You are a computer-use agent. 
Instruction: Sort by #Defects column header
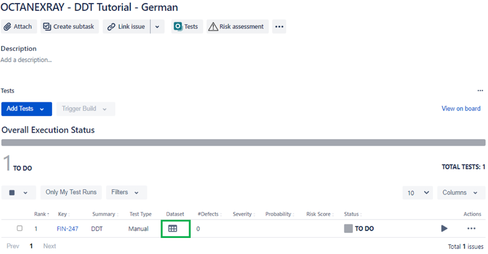(210, 214)
